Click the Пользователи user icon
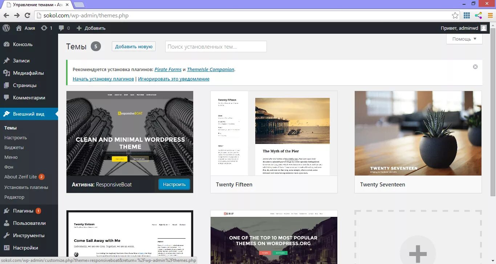The width and height of the screenshot is (496, 264). coord(7,223)
